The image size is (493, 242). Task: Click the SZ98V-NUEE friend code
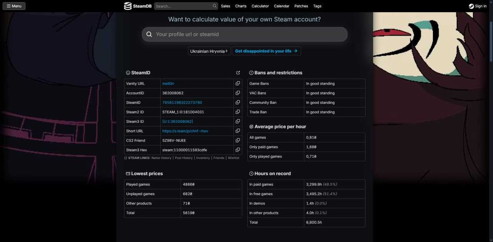pyautogui.click(x=174, y=140)
